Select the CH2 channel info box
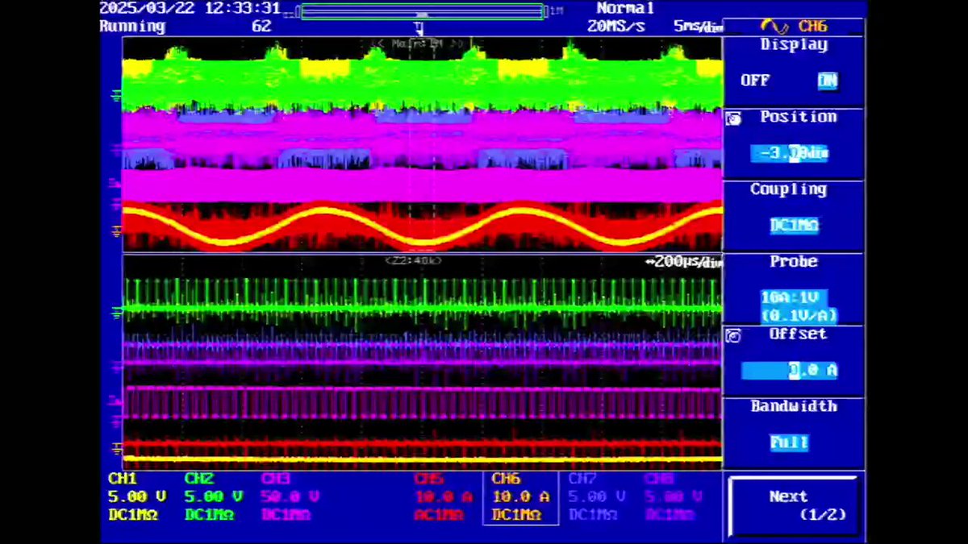 click(x=214, y=497)
